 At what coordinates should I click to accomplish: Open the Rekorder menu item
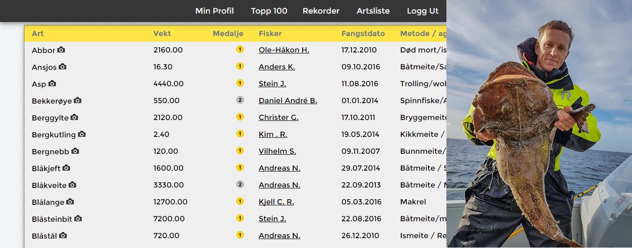pyautogui.click(x=321, y=11)
